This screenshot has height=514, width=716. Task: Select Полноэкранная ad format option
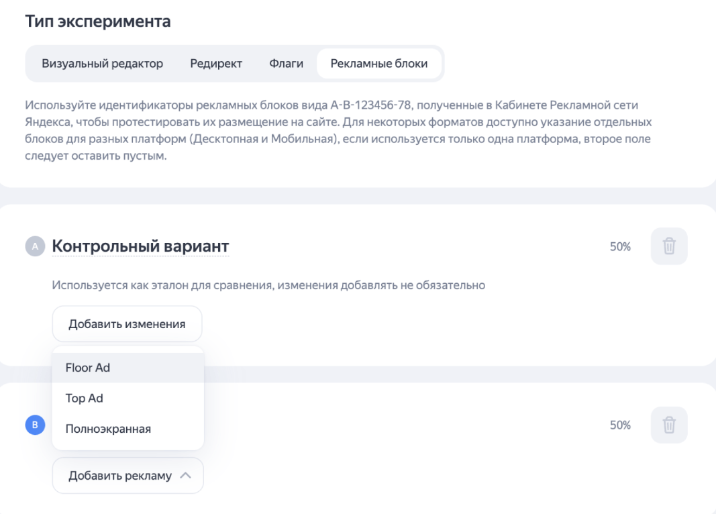pos(108,429)
